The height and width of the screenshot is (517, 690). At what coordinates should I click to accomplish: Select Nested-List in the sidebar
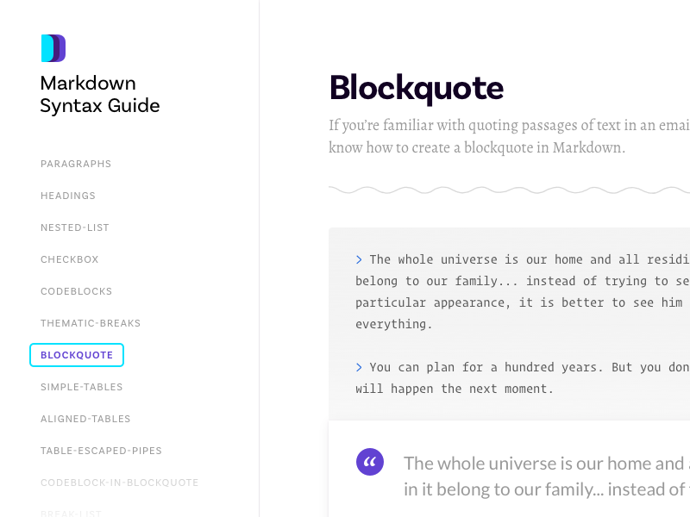[x=75, y=227]
